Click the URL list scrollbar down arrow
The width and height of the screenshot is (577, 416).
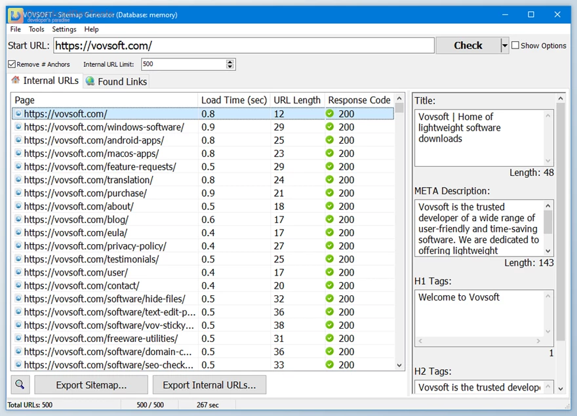pos(399,365)
